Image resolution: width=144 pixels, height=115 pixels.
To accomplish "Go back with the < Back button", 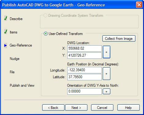I will coord(53,108).
